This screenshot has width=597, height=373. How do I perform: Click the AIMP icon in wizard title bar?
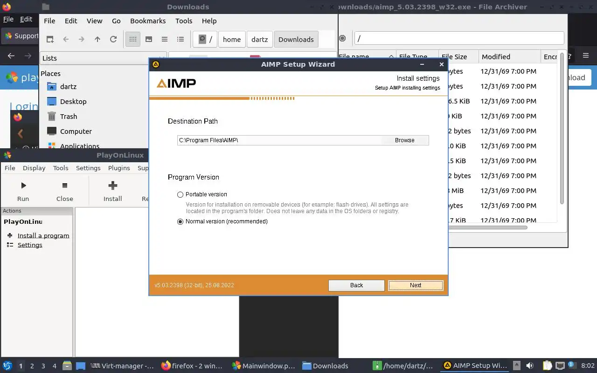(x=156, y=64)
